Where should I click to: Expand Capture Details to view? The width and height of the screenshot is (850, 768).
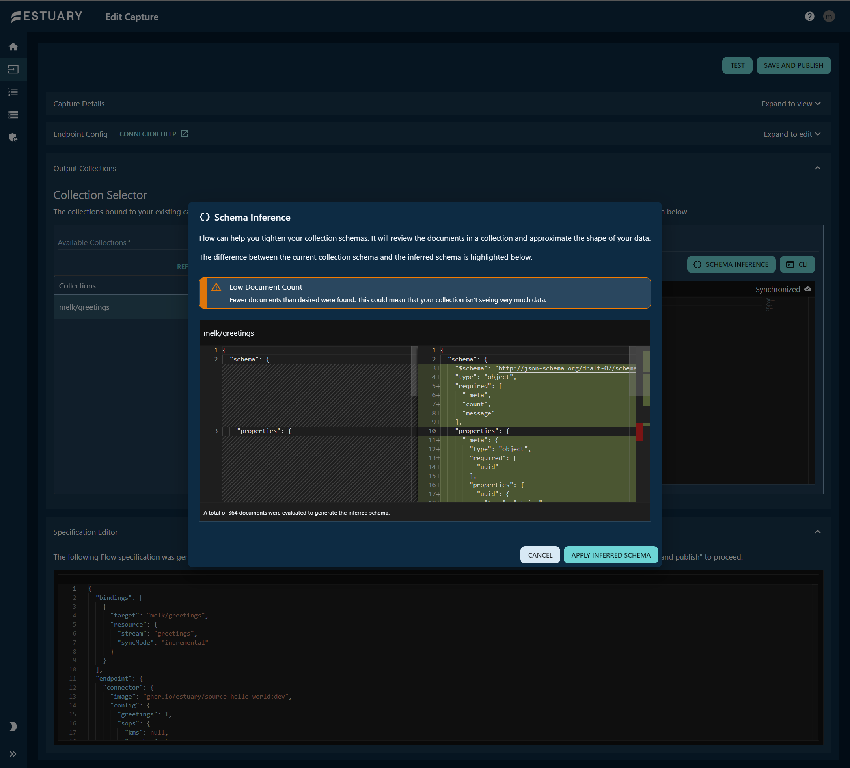(x=790, y=104)
